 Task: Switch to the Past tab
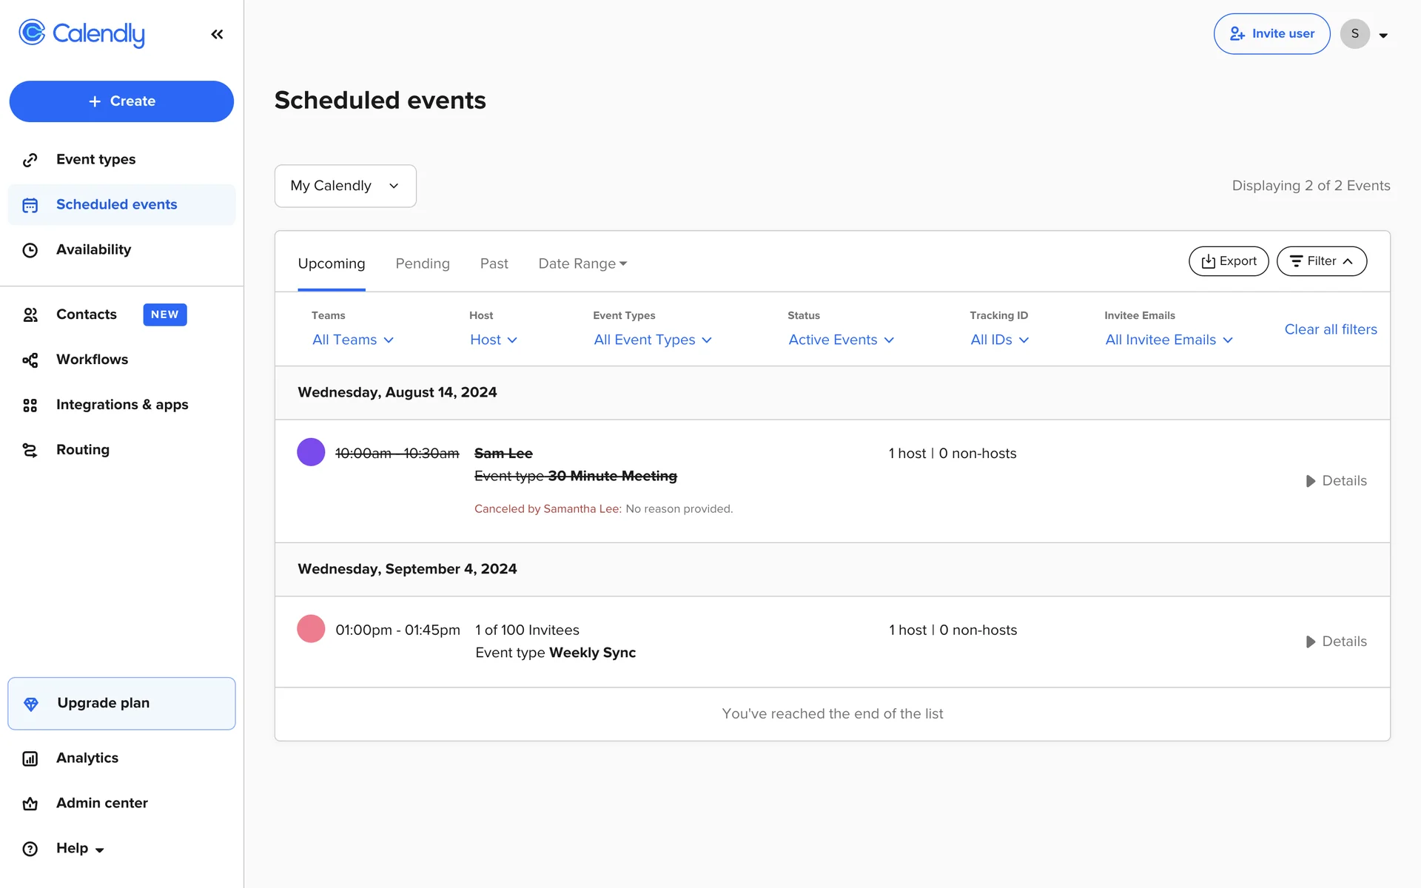point(494,263)
